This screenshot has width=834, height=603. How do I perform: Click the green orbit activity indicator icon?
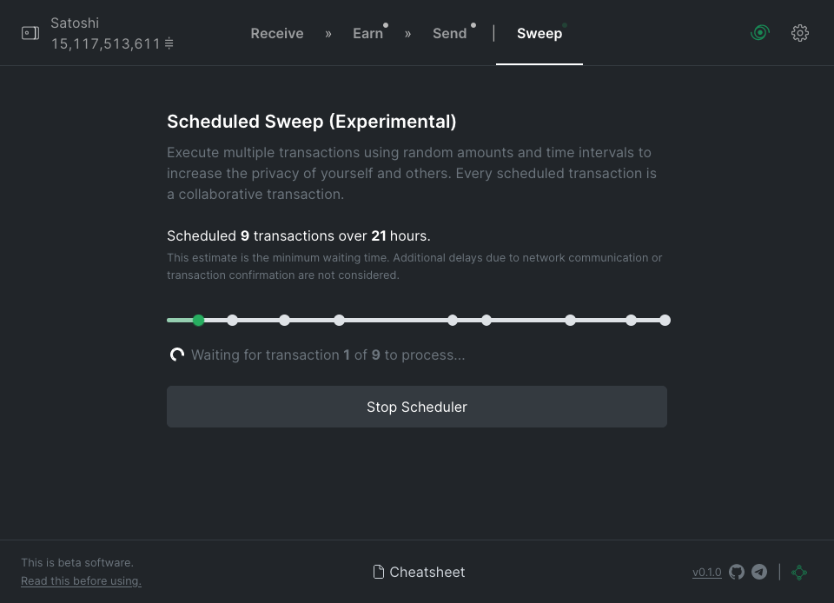click(759, 33)
